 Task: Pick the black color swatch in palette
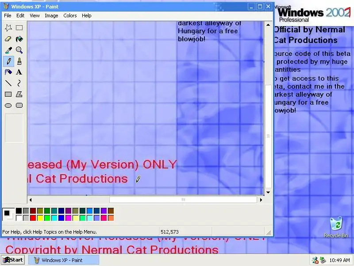[19, 211]
